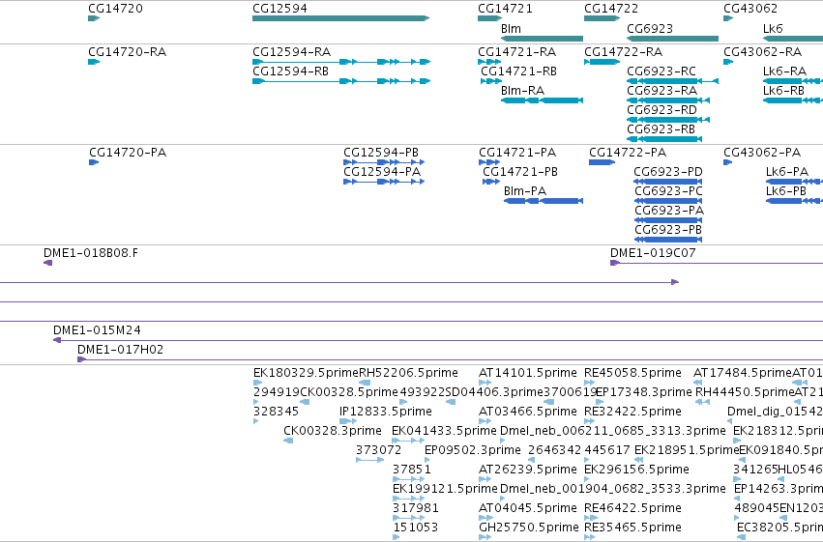
Task: Open the AT14101.5prime EST
Action: [x=485, y=383]
